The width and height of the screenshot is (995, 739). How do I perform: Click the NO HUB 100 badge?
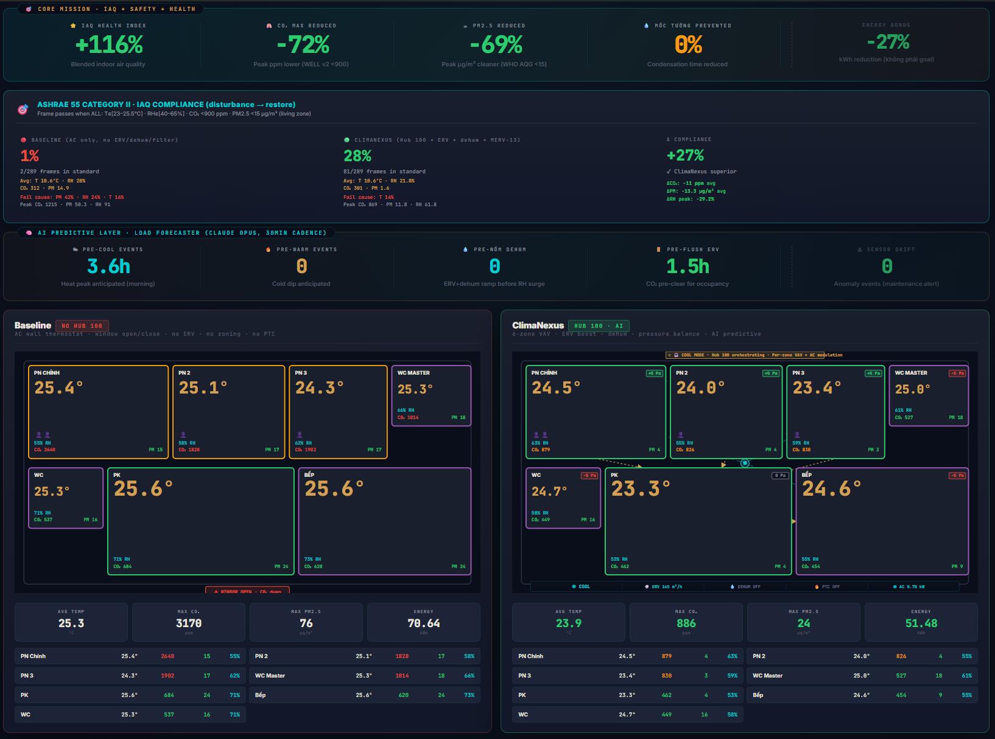pos(82,326)
